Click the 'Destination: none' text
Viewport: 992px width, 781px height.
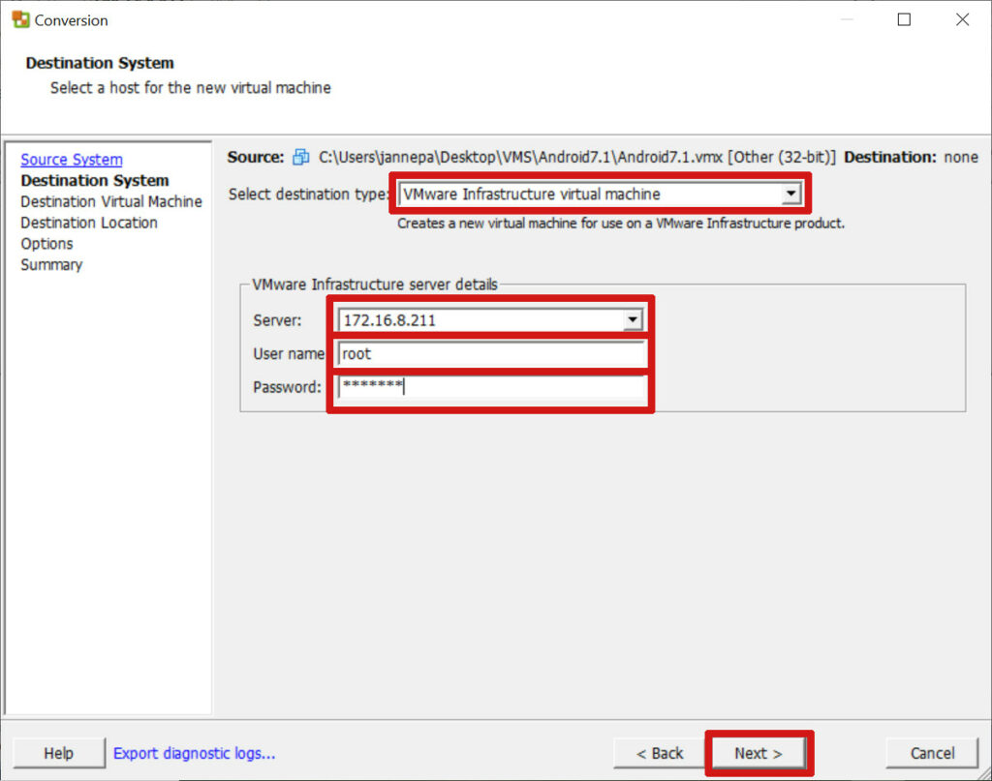(x=911, y=158)
